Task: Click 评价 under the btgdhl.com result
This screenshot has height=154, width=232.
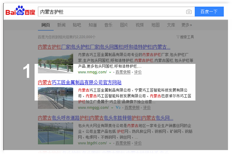Action: (138, 143)
